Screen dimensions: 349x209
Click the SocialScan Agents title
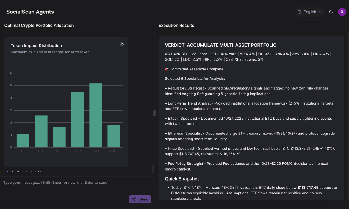[x=30, y=12]
